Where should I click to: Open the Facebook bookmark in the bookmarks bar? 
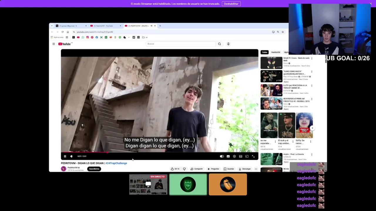point(97,37)
